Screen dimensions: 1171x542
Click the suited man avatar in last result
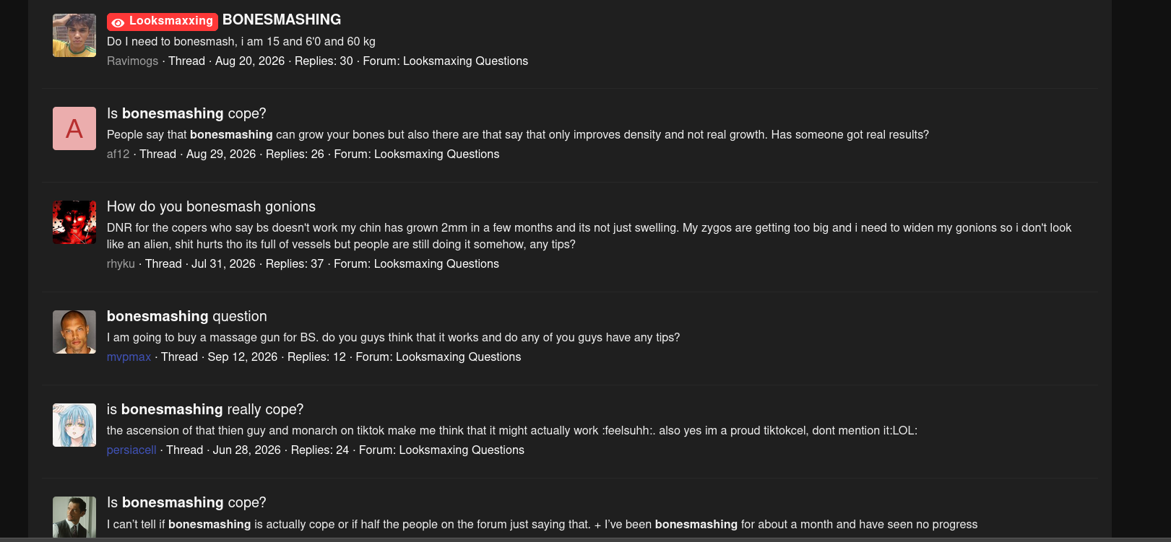click(x=74, y=517)
